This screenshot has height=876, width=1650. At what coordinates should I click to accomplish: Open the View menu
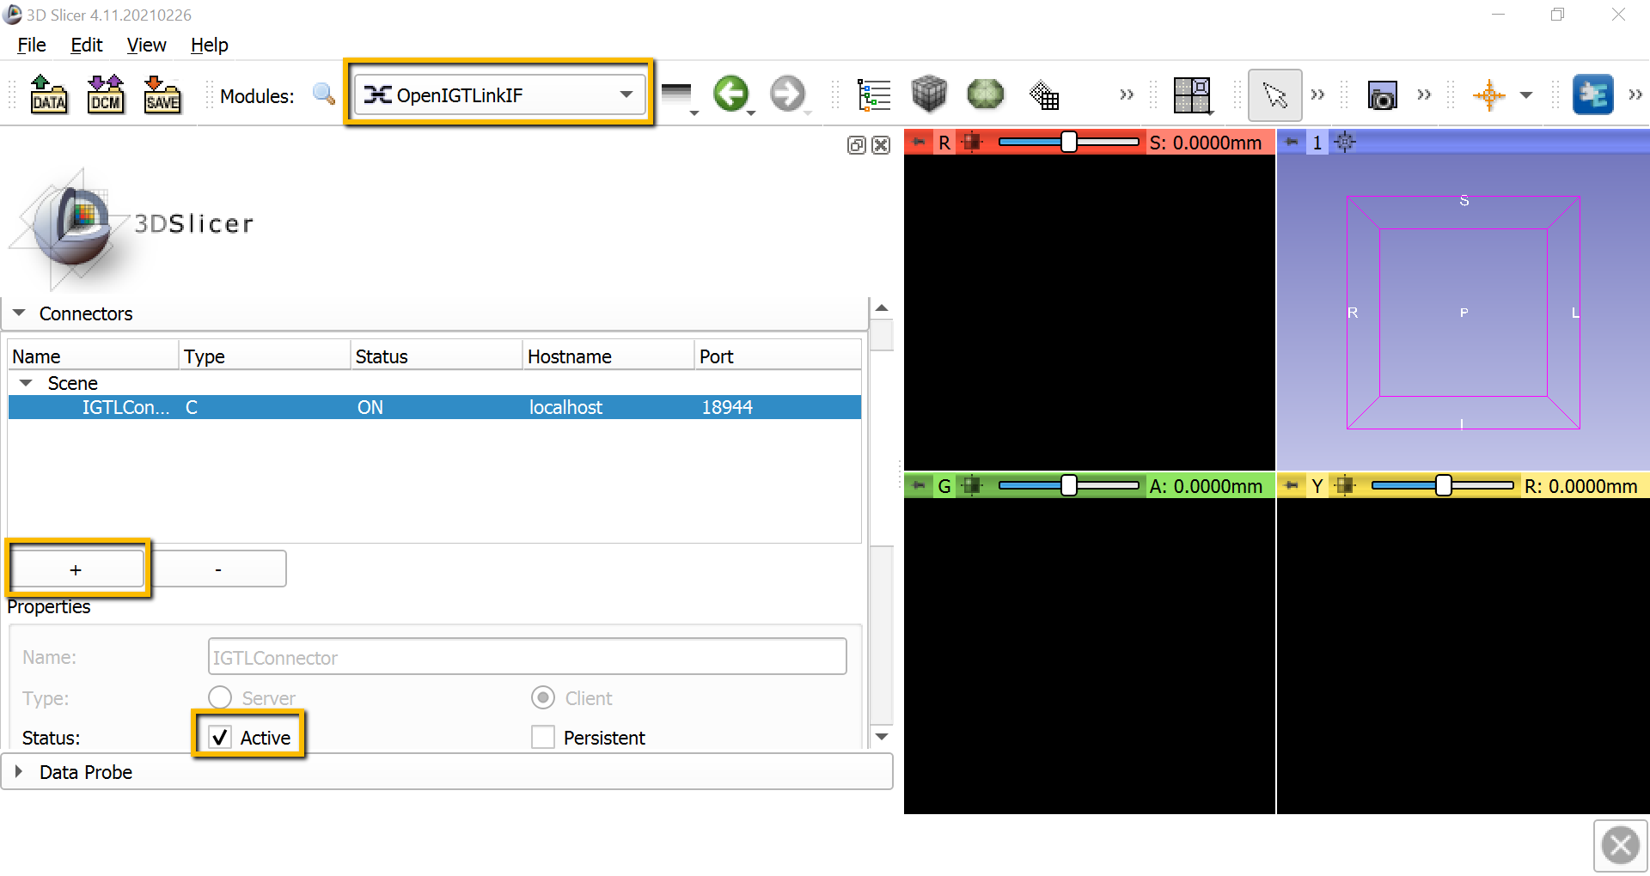coord(147,45)
